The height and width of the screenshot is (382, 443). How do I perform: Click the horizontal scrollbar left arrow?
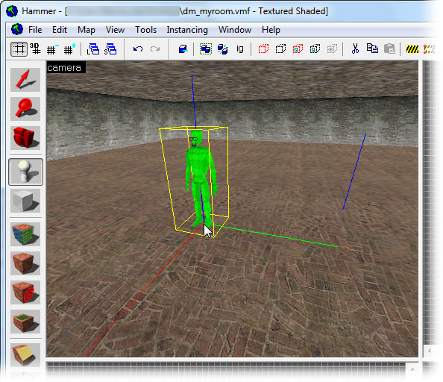click(430, 351)
